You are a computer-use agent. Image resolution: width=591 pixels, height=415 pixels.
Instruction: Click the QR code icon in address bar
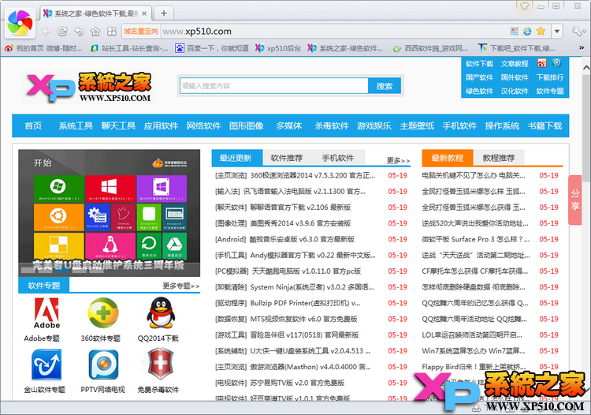pos(514,32)
